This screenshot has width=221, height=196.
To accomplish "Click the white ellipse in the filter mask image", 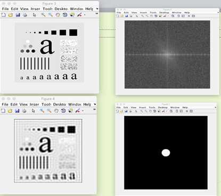I will click(x=166, y=153).
